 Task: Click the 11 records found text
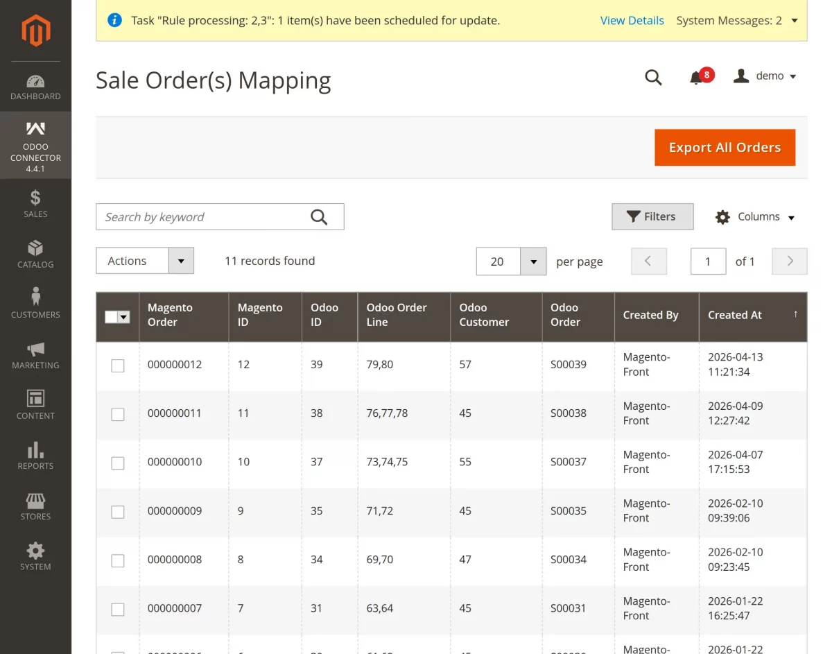(x=270, y=261)
